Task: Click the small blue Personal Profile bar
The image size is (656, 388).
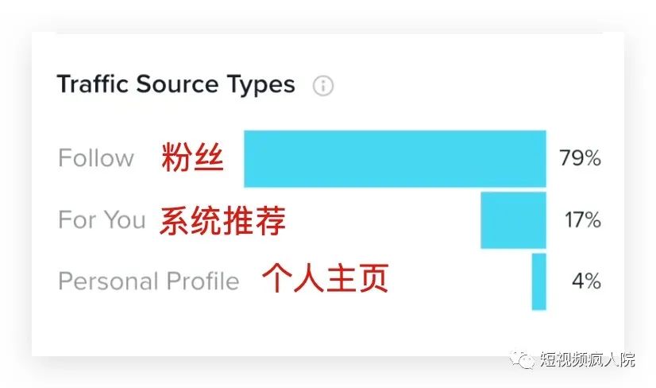Action: click(538, 281)
